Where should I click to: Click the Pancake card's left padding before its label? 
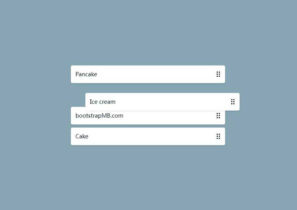click(x=73, y=74)
